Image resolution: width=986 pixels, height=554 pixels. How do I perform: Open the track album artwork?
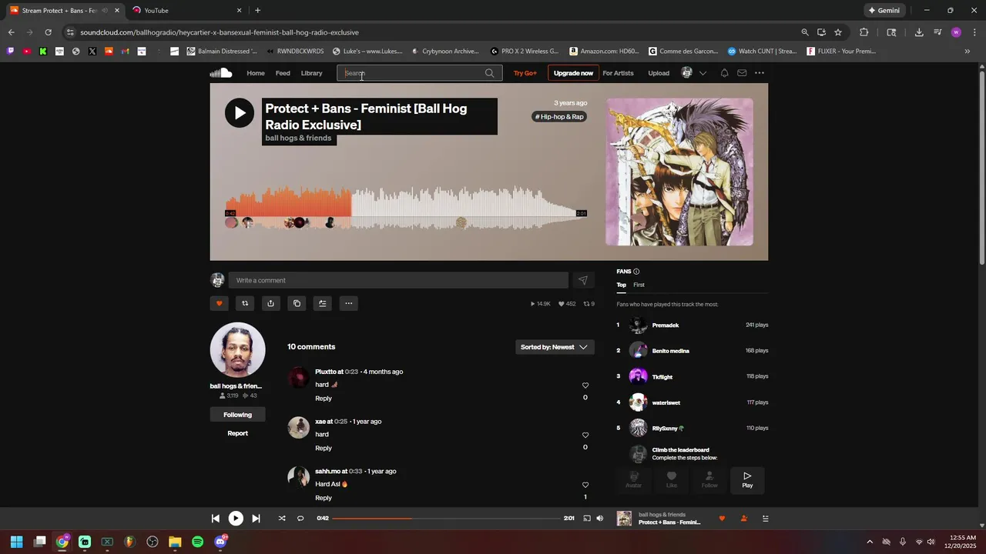[679, 172]
